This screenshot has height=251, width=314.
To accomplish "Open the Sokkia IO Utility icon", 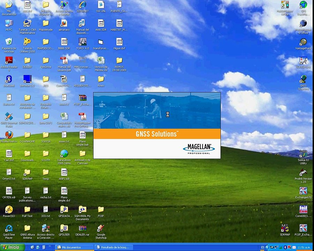I will (x=303, y=154).
